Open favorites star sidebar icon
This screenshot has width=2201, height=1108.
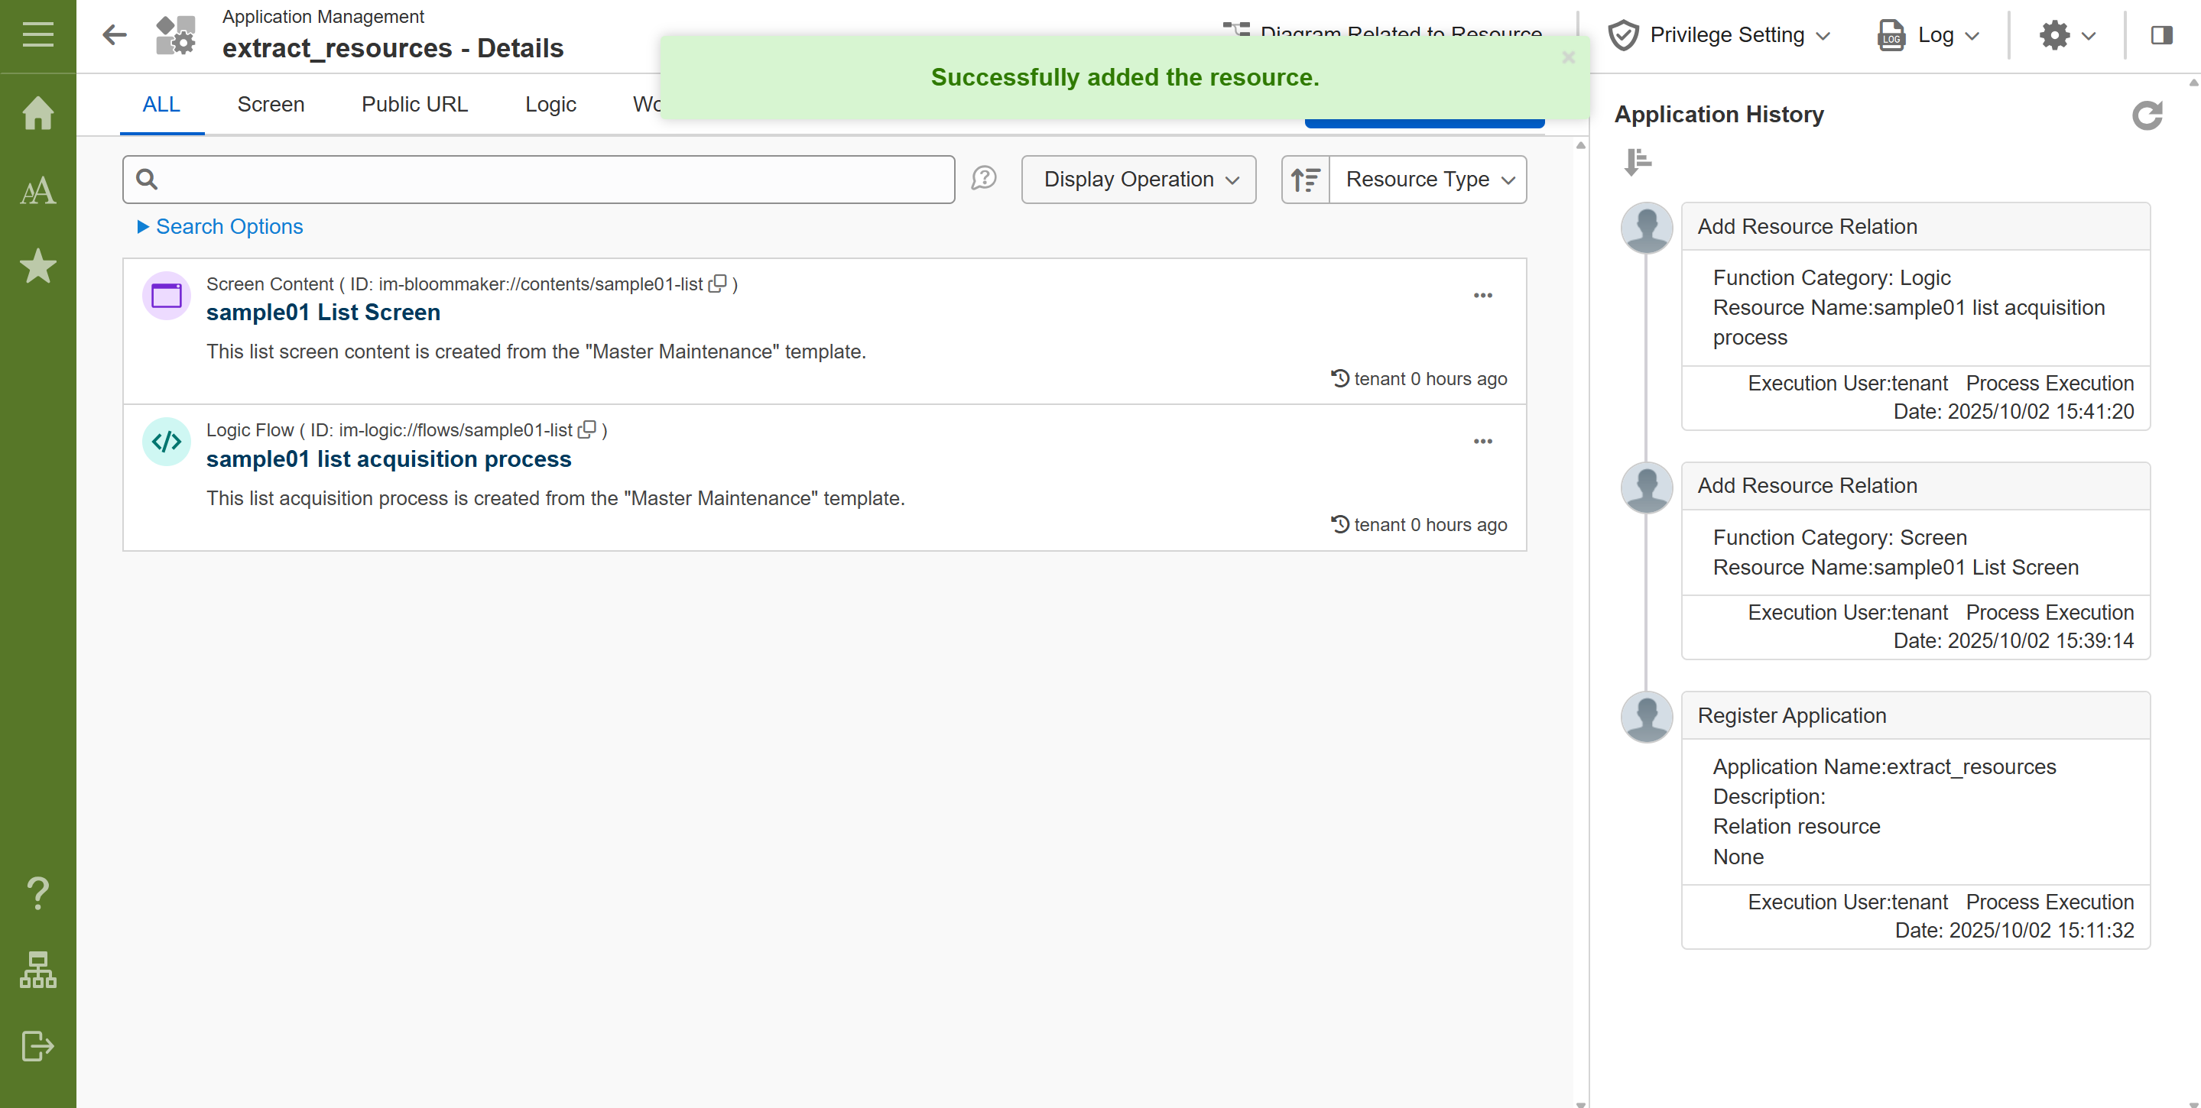[37, 267]
